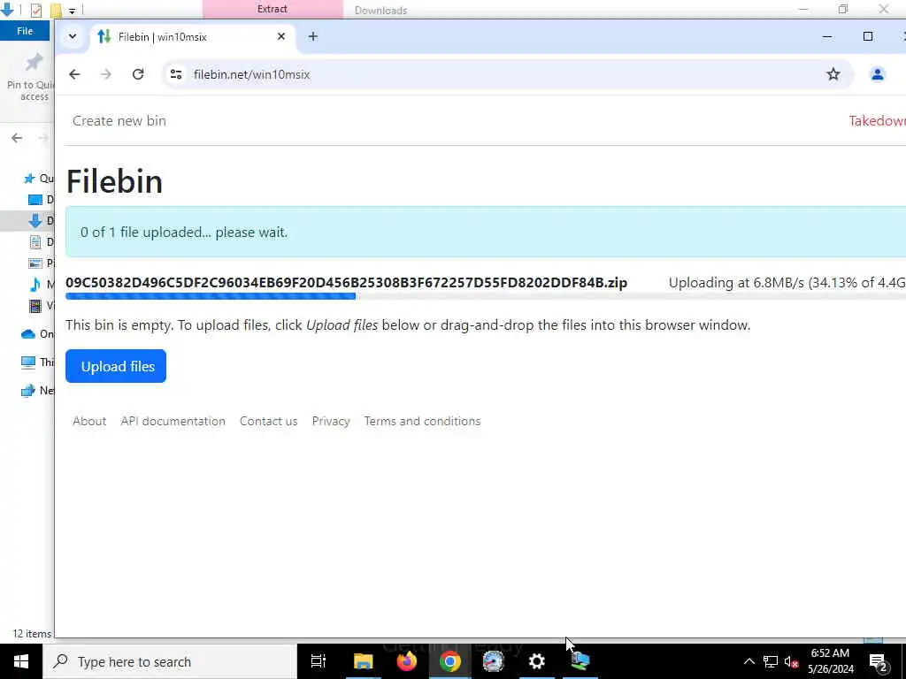Launch Firefox from the taskbar
Viewport: 906px width, 679px height.
pos(407,661)
